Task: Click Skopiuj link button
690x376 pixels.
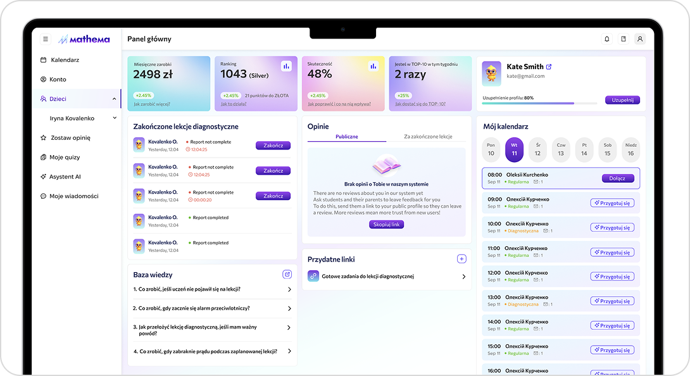Action: [386, 225]
